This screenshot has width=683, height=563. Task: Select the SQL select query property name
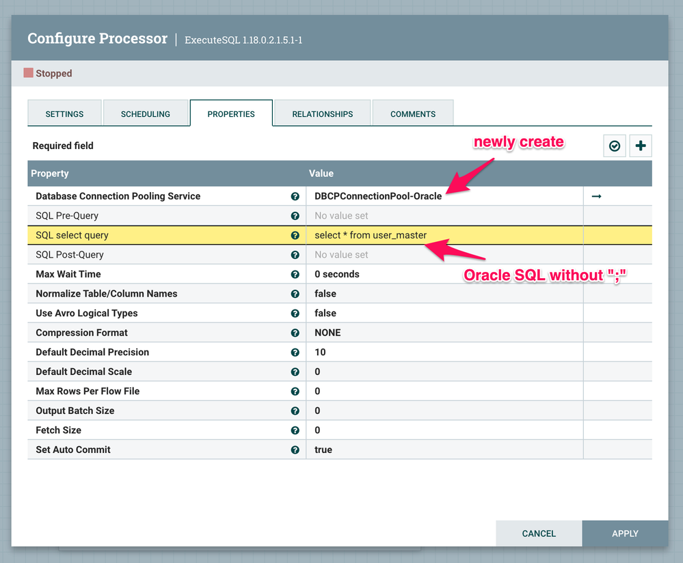(x=72, y=236)
